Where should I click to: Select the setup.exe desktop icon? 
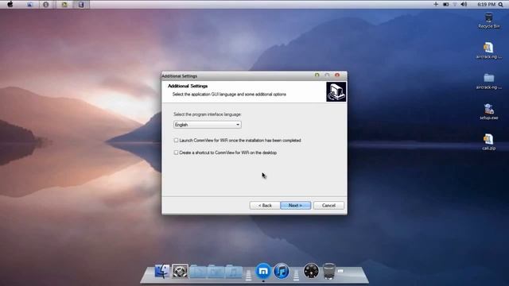click(x=489, y=111)
